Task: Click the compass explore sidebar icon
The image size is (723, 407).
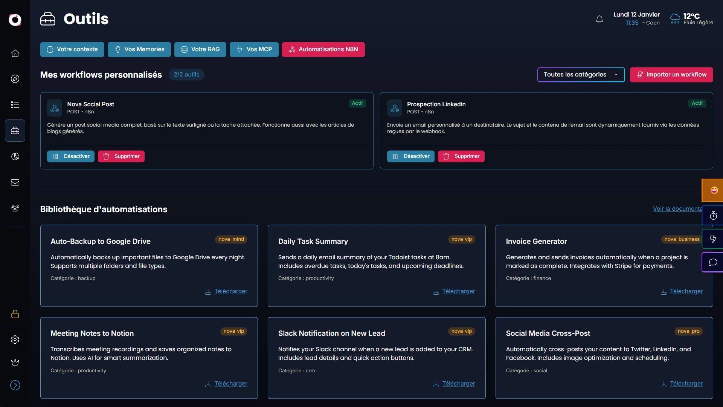Action: (x=15, y=79)
